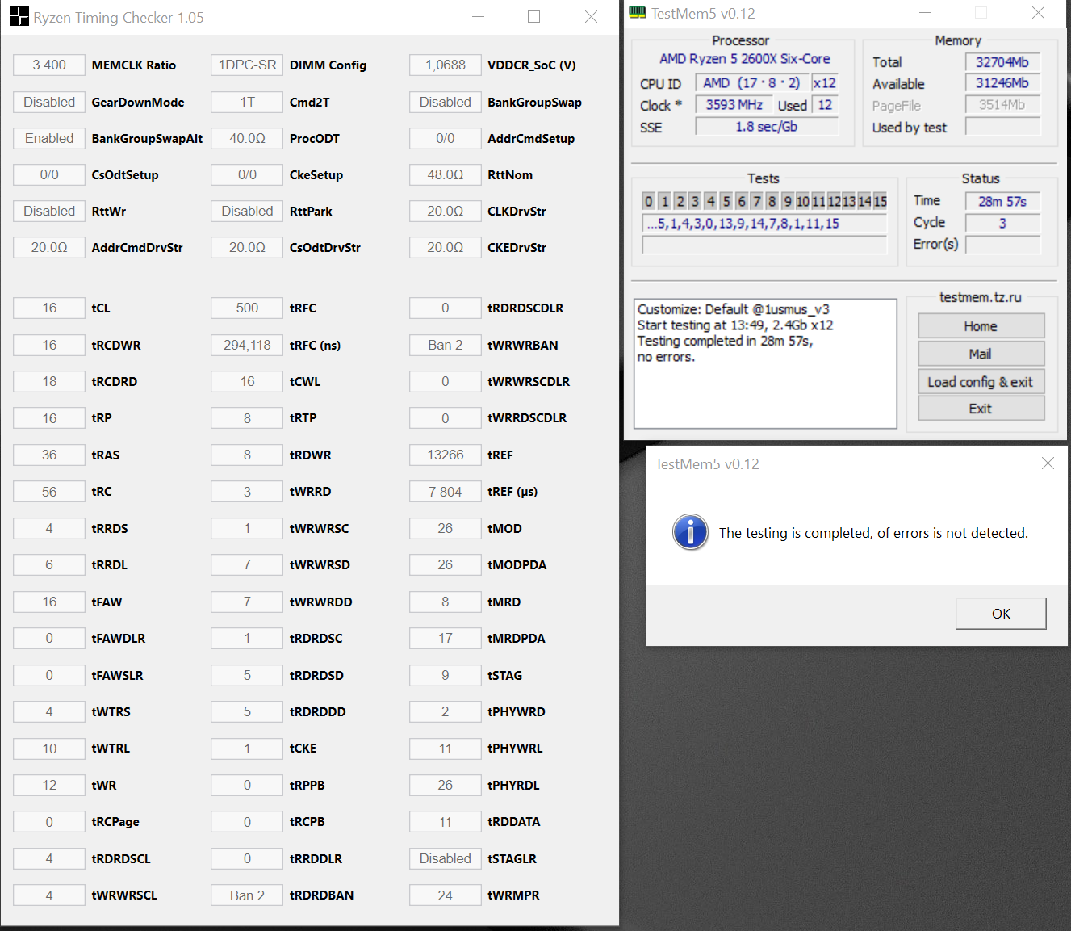The height and width of the screenshot is (931, 1071).
Task: Click the test sequence field showing 5,1,4,3,0
Action: pyautogui.click(x=764, y=224)
